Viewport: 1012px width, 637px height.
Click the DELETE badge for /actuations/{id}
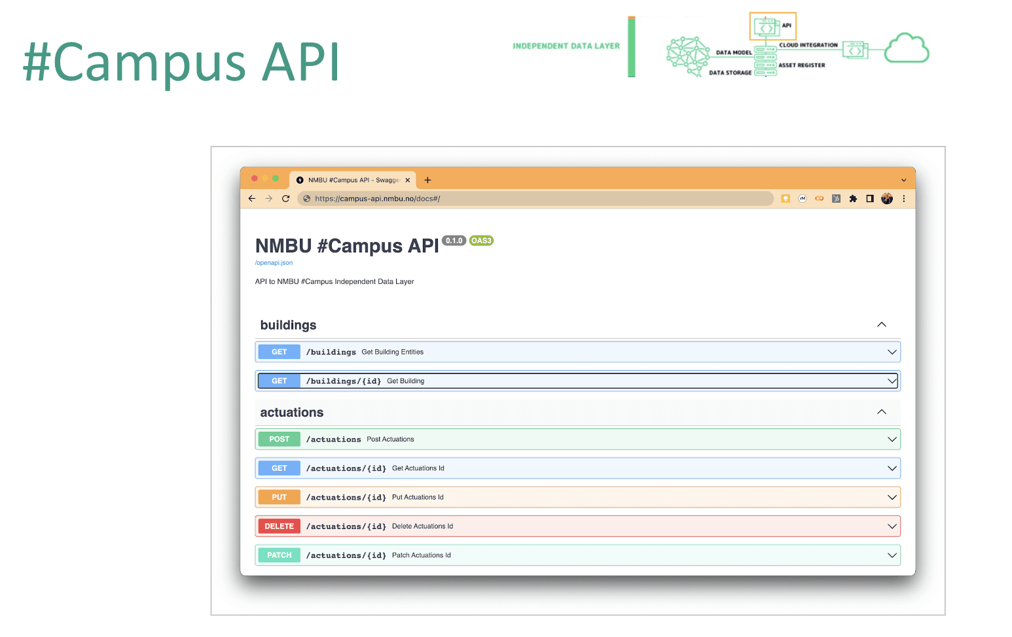point(280,526)
